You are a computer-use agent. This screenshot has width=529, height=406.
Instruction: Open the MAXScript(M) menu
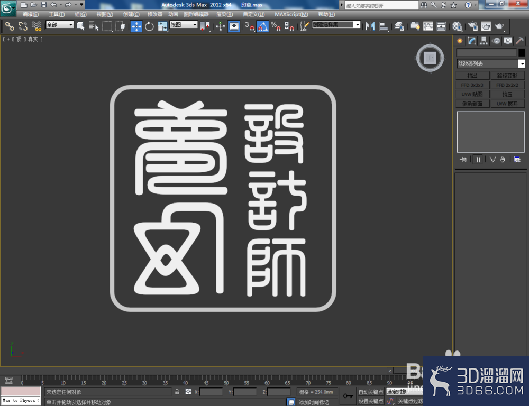tap(291, 14)
